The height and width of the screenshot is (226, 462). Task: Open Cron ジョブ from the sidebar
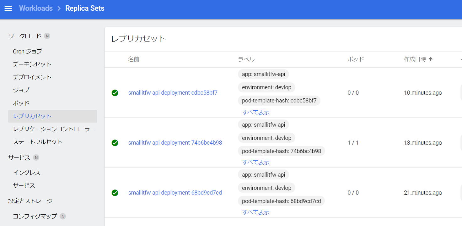pyautogui.click(x=27, y=51)
